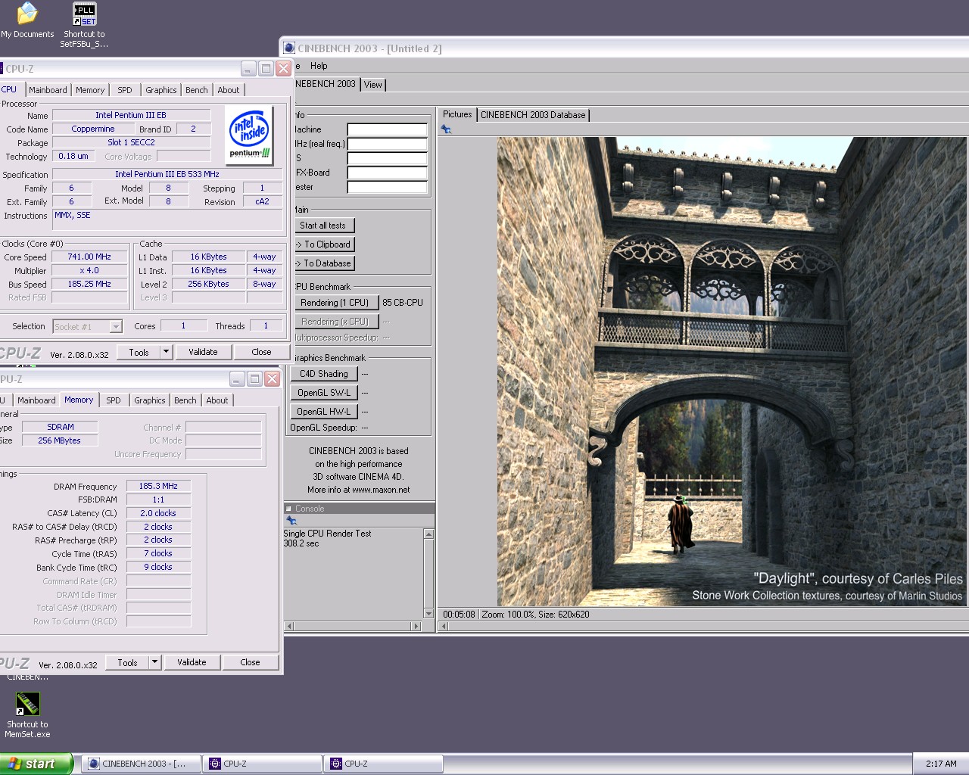This screenshot has width=969, height=775.
Task: Select the Pictures tab in CINEBENCH
Action: tap(457, 114)
